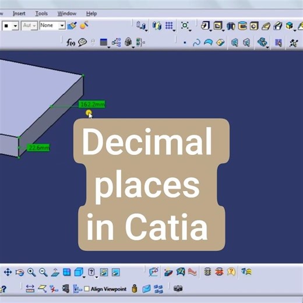Click the Pad icon

(x=205, y=26)
